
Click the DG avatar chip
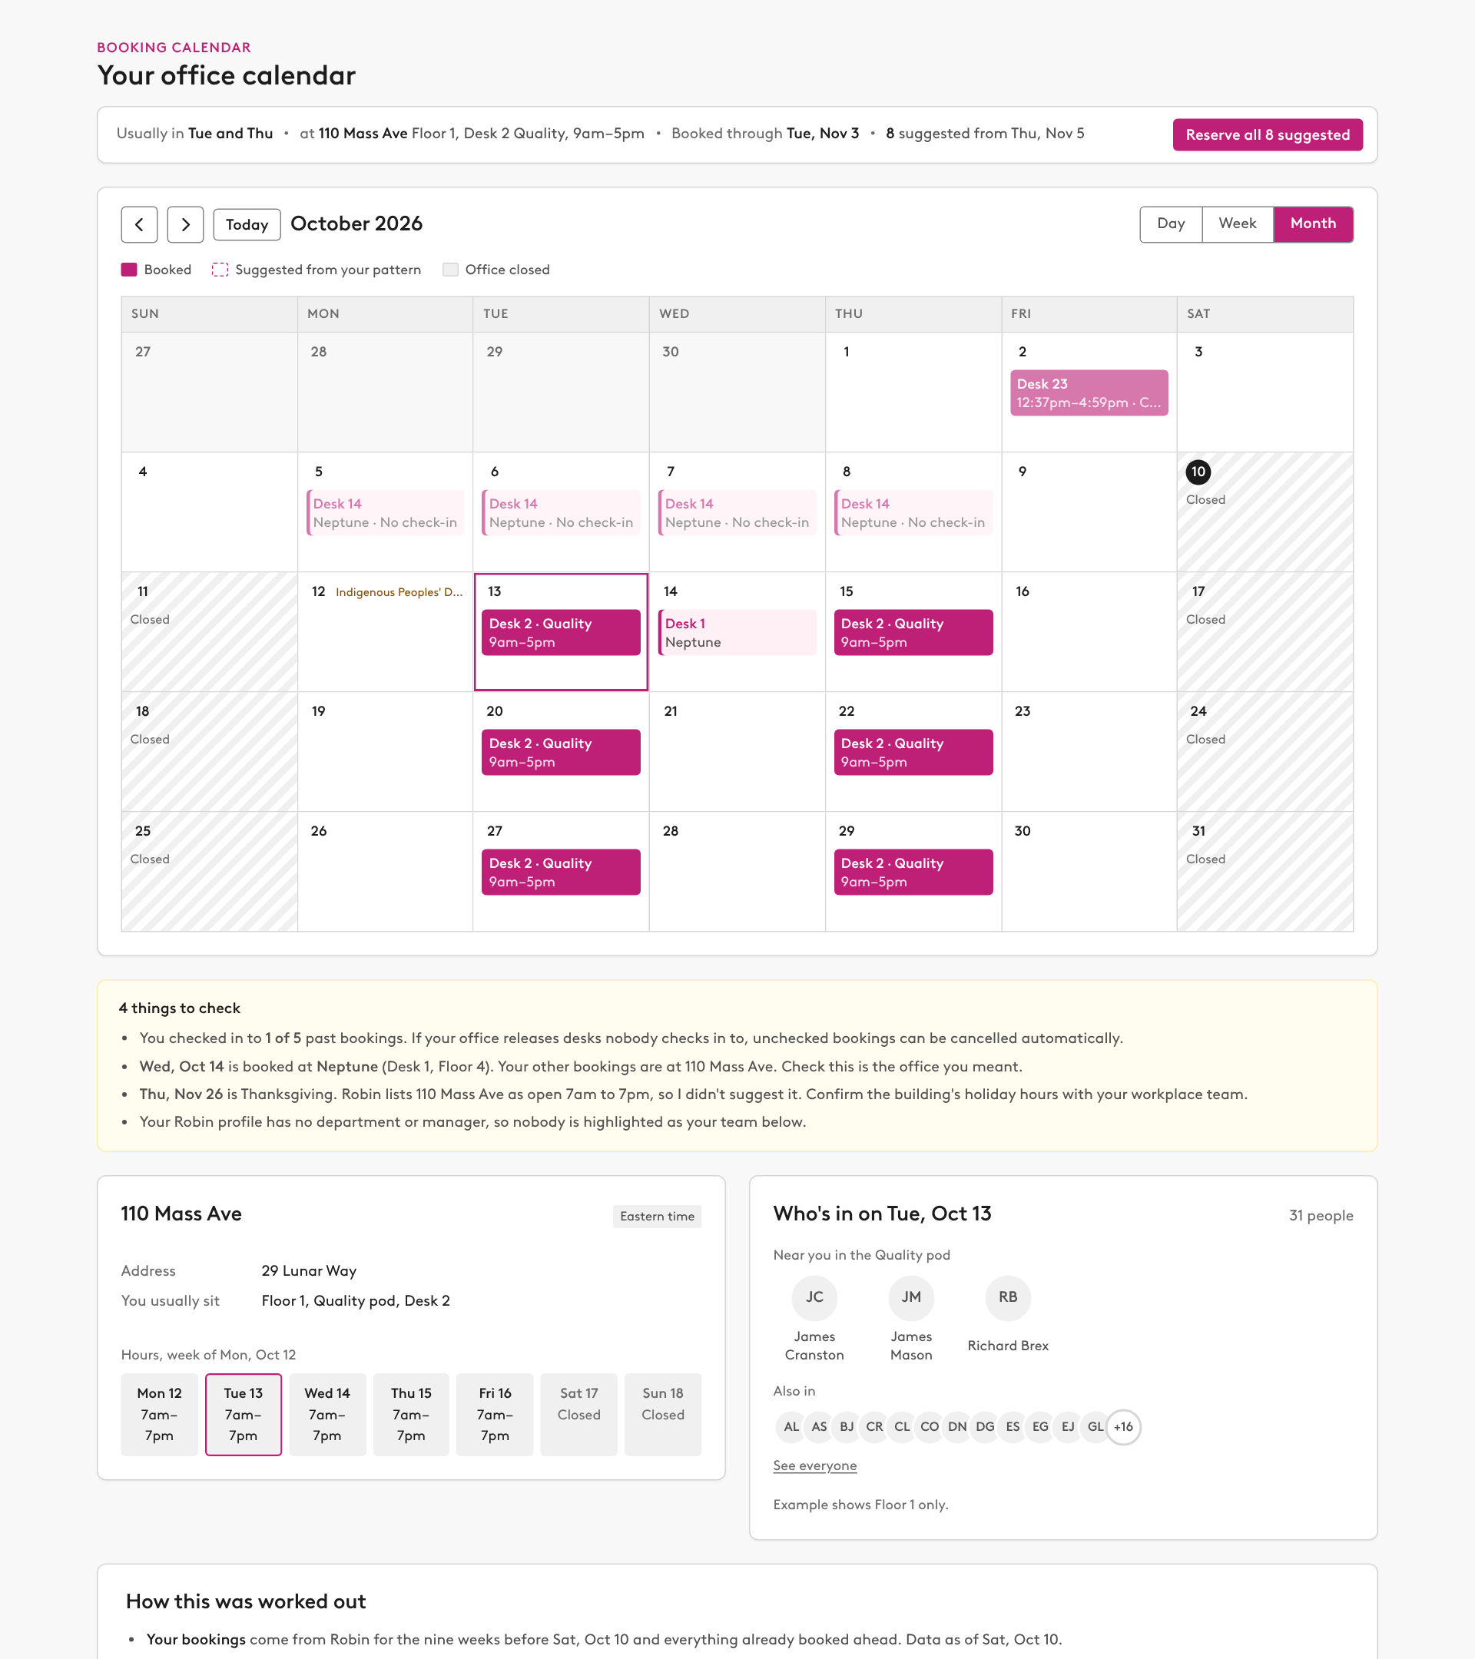point(985,1427)
